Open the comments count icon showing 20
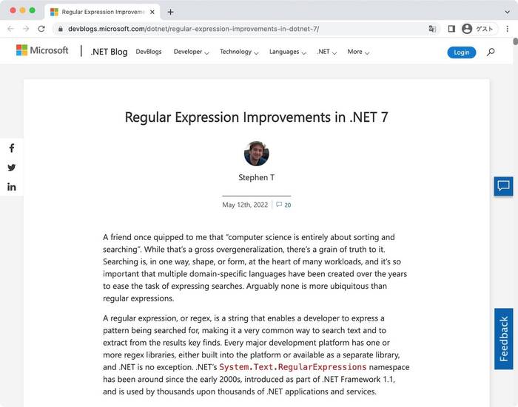This screenshot has height=407, width=518. click(283, 205)
